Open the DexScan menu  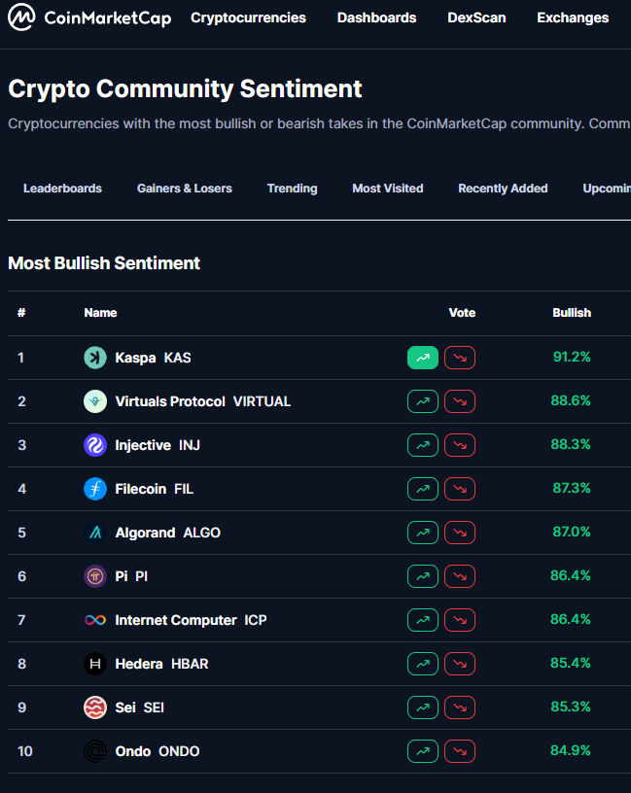(x=476, y=17)
